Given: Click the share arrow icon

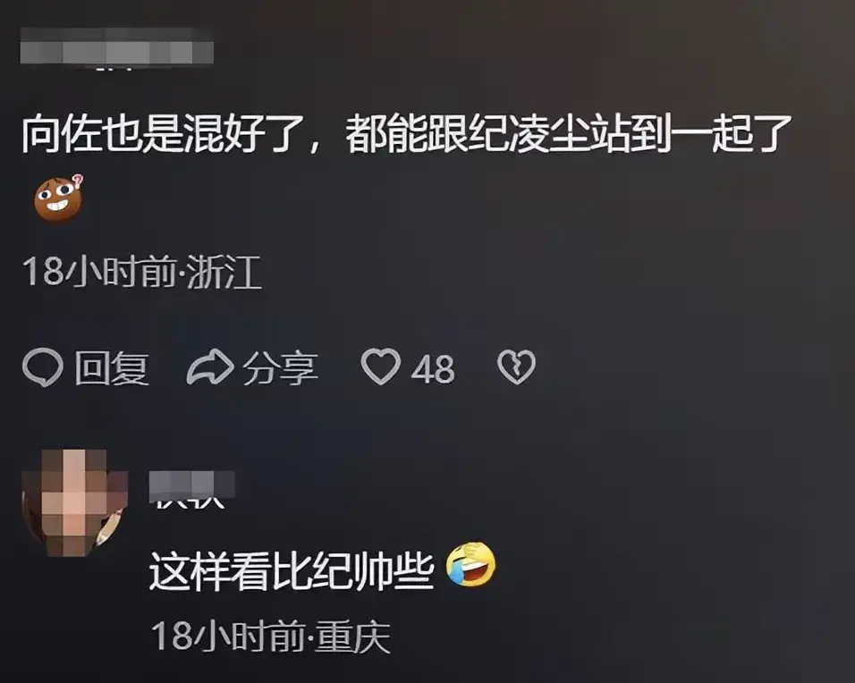Looking at the screenshot, I should 210,367.
